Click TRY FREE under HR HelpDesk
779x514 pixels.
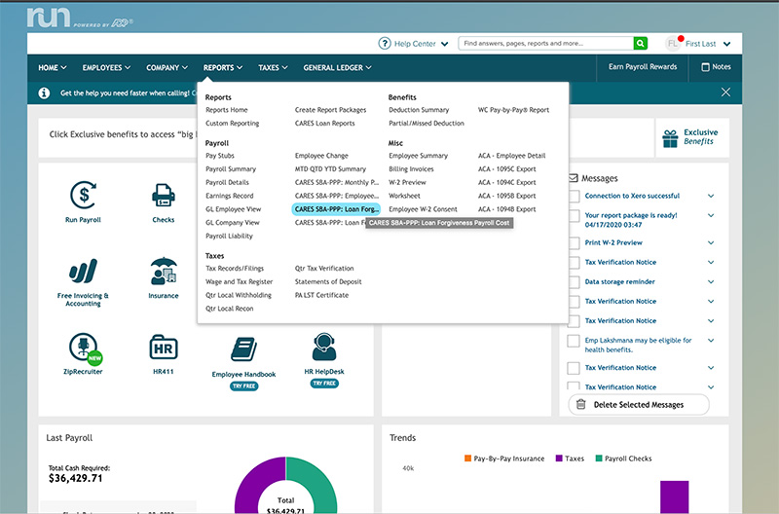(324, 384)
